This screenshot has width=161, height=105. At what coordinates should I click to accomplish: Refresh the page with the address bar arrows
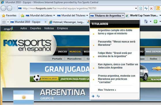[x=146, y=8]
